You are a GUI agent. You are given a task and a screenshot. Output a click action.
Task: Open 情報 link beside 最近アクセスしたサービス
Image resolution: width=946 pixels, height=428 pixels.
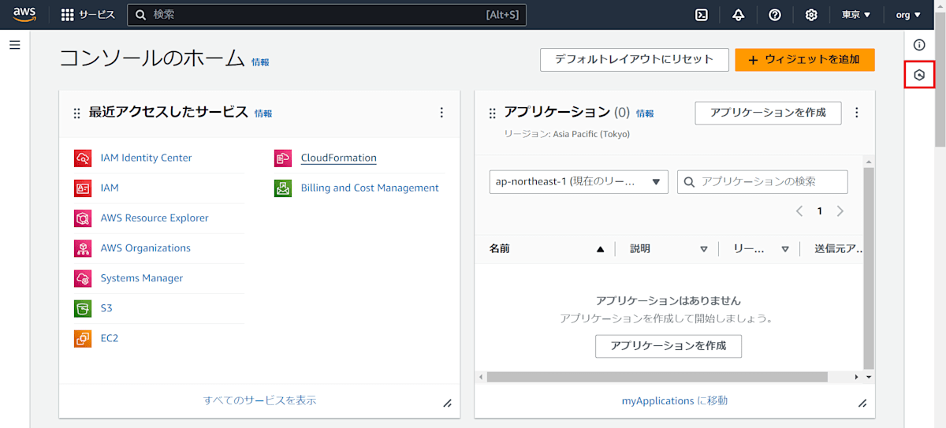(x=263, y=114)
